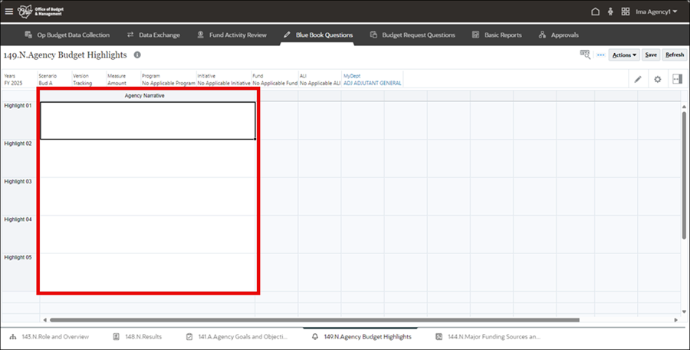Open the Approvals tab

click(x=558, y=35)
